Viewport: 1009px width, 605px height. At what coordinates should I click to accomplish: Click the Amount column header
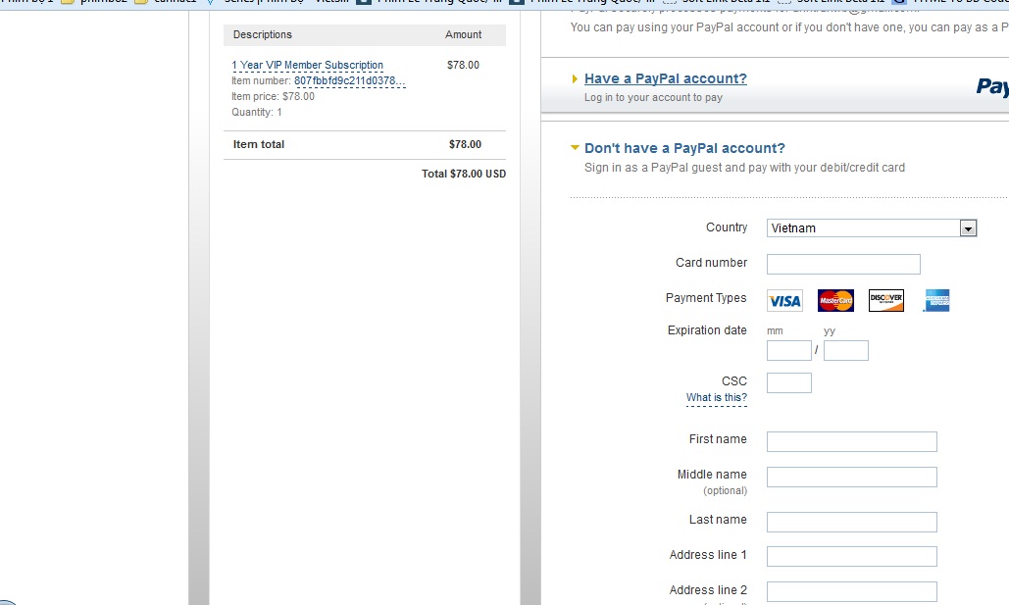click(x=463, y=34)
